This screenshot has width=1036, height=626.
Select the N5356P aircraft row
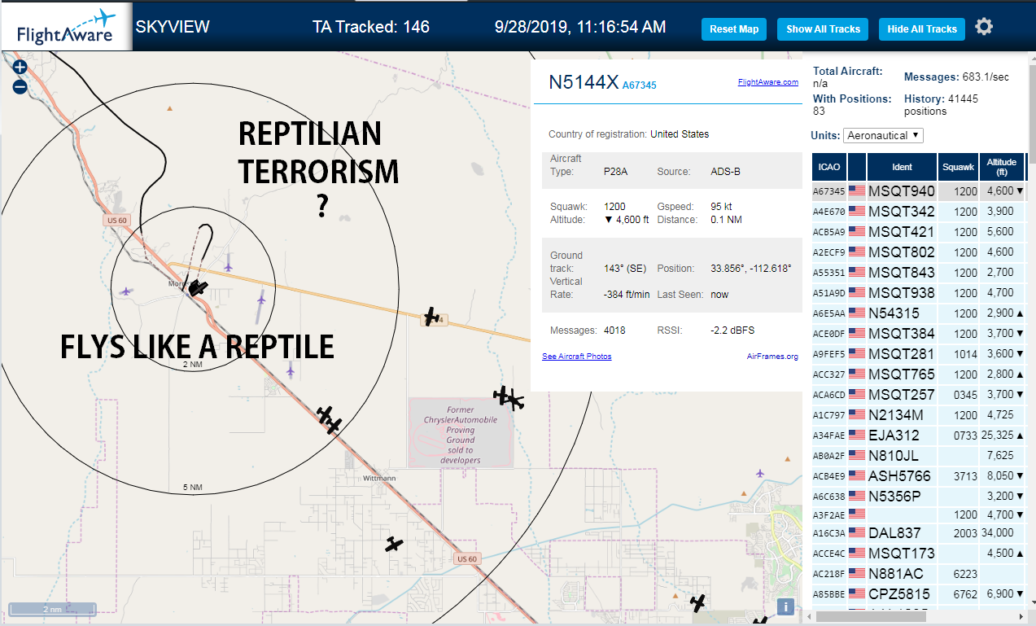click(919, 497)
